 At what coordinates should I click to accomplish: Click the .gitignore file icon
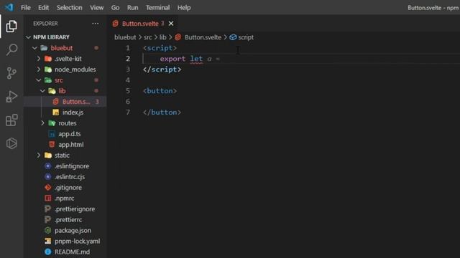point(48,188)
